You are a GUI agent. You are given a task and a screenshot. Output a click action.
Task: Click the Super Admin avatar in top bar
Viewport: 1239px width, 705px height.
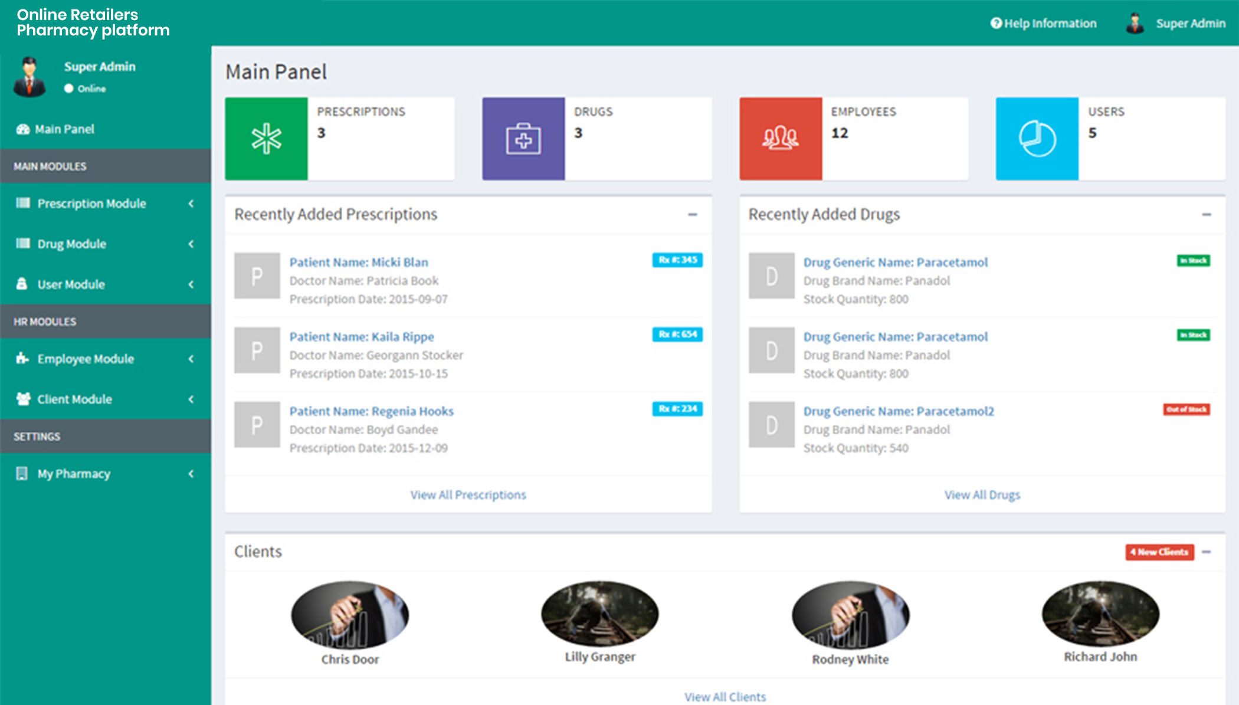click(x=1135, y=24)
